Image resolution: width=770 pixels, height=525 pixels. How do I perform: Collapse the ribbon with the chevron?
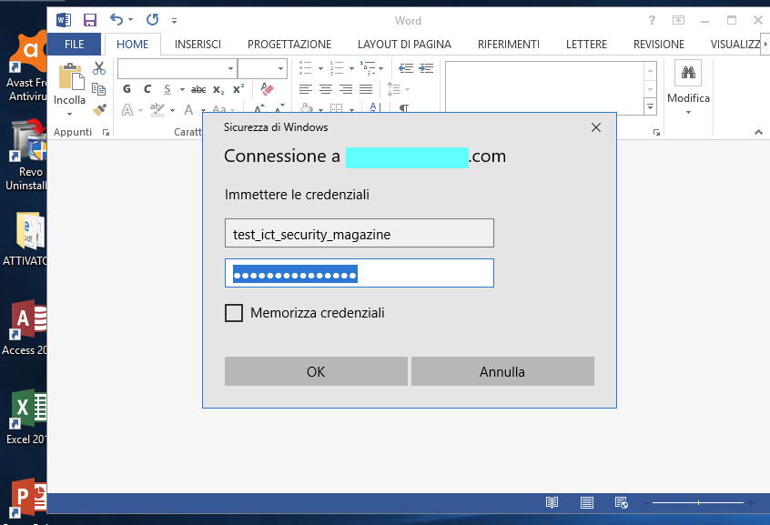[x=759, y=132]
